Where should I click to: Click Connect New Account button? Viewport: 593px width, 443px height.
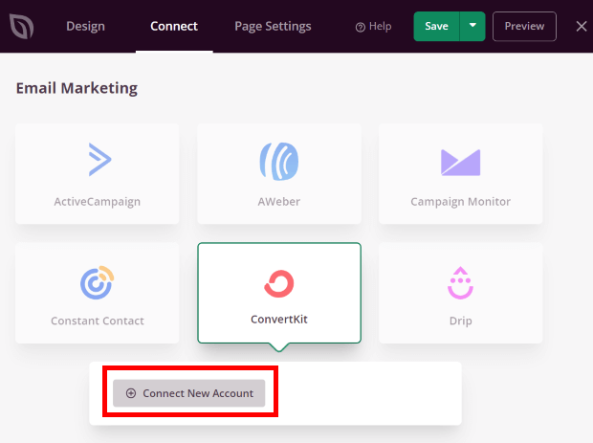pyautogui.click(x=189, y=393)
